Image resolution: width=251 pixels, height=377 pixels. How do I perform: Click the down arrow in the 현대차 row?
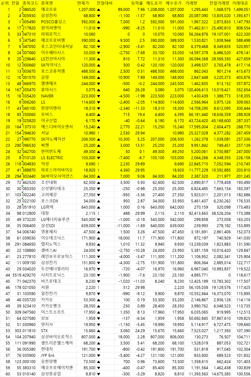[x=98, y=349]
